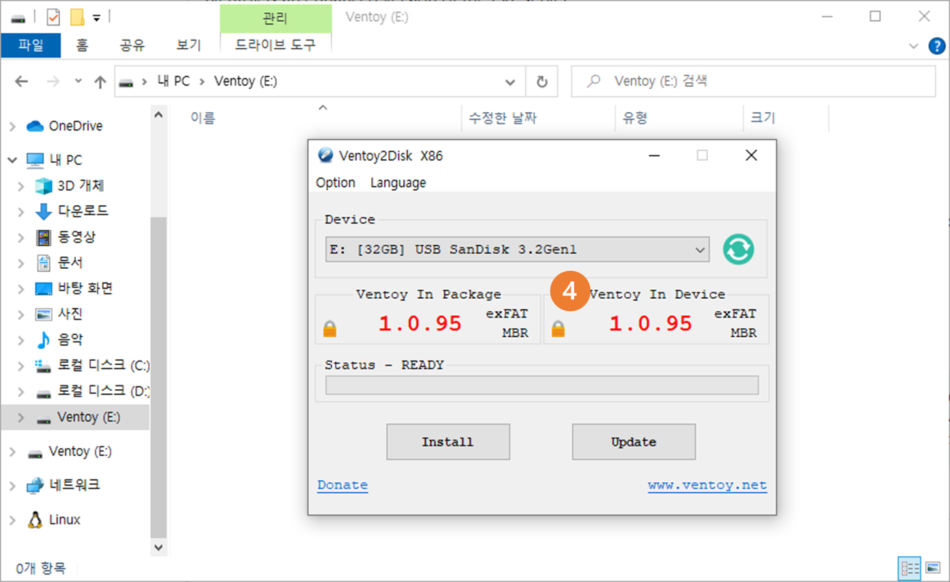This screenshot has width=950, height=582.
Task: Open the 공유 ribbon tab
Action: [133, 46]
